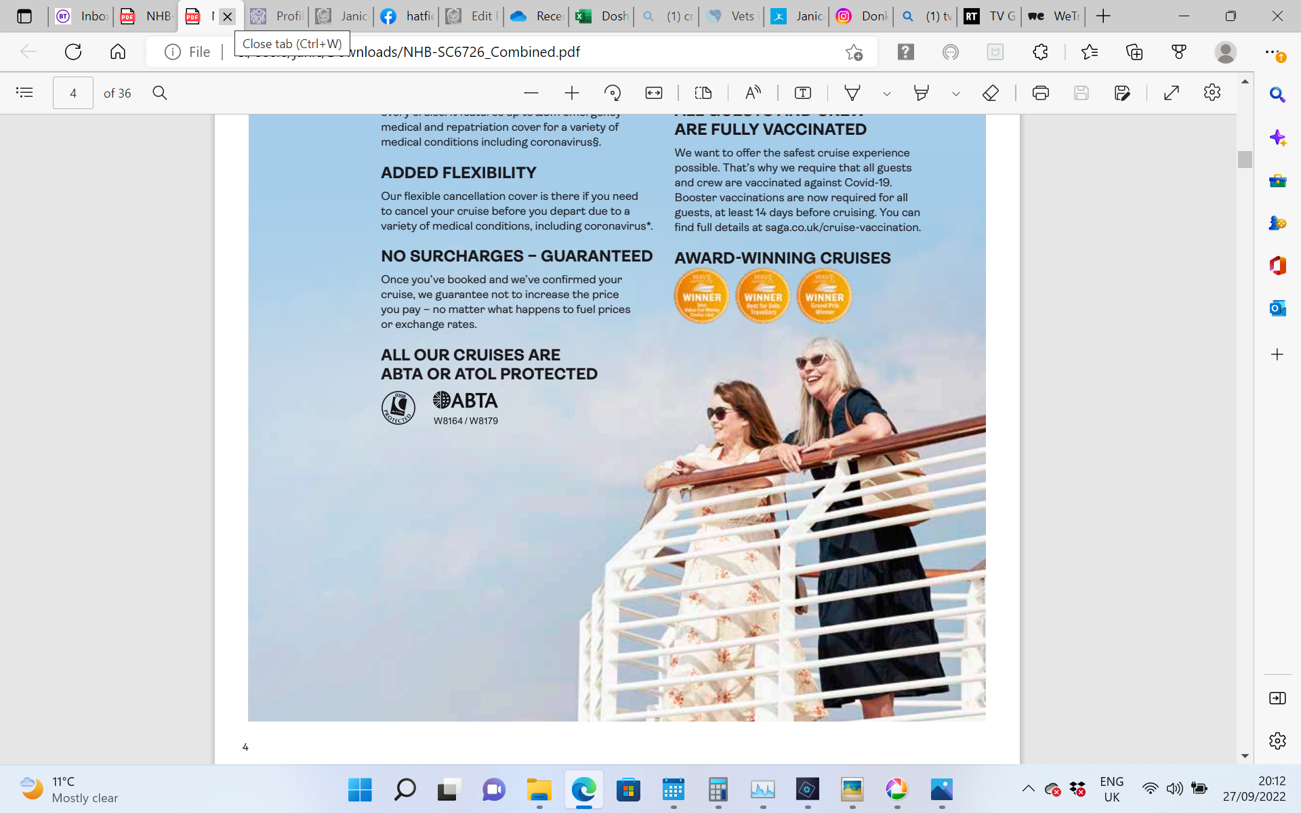This screenshot has width=1301, height=813.
Task: Open the Read aloud tool
Action: pos(753,93)
